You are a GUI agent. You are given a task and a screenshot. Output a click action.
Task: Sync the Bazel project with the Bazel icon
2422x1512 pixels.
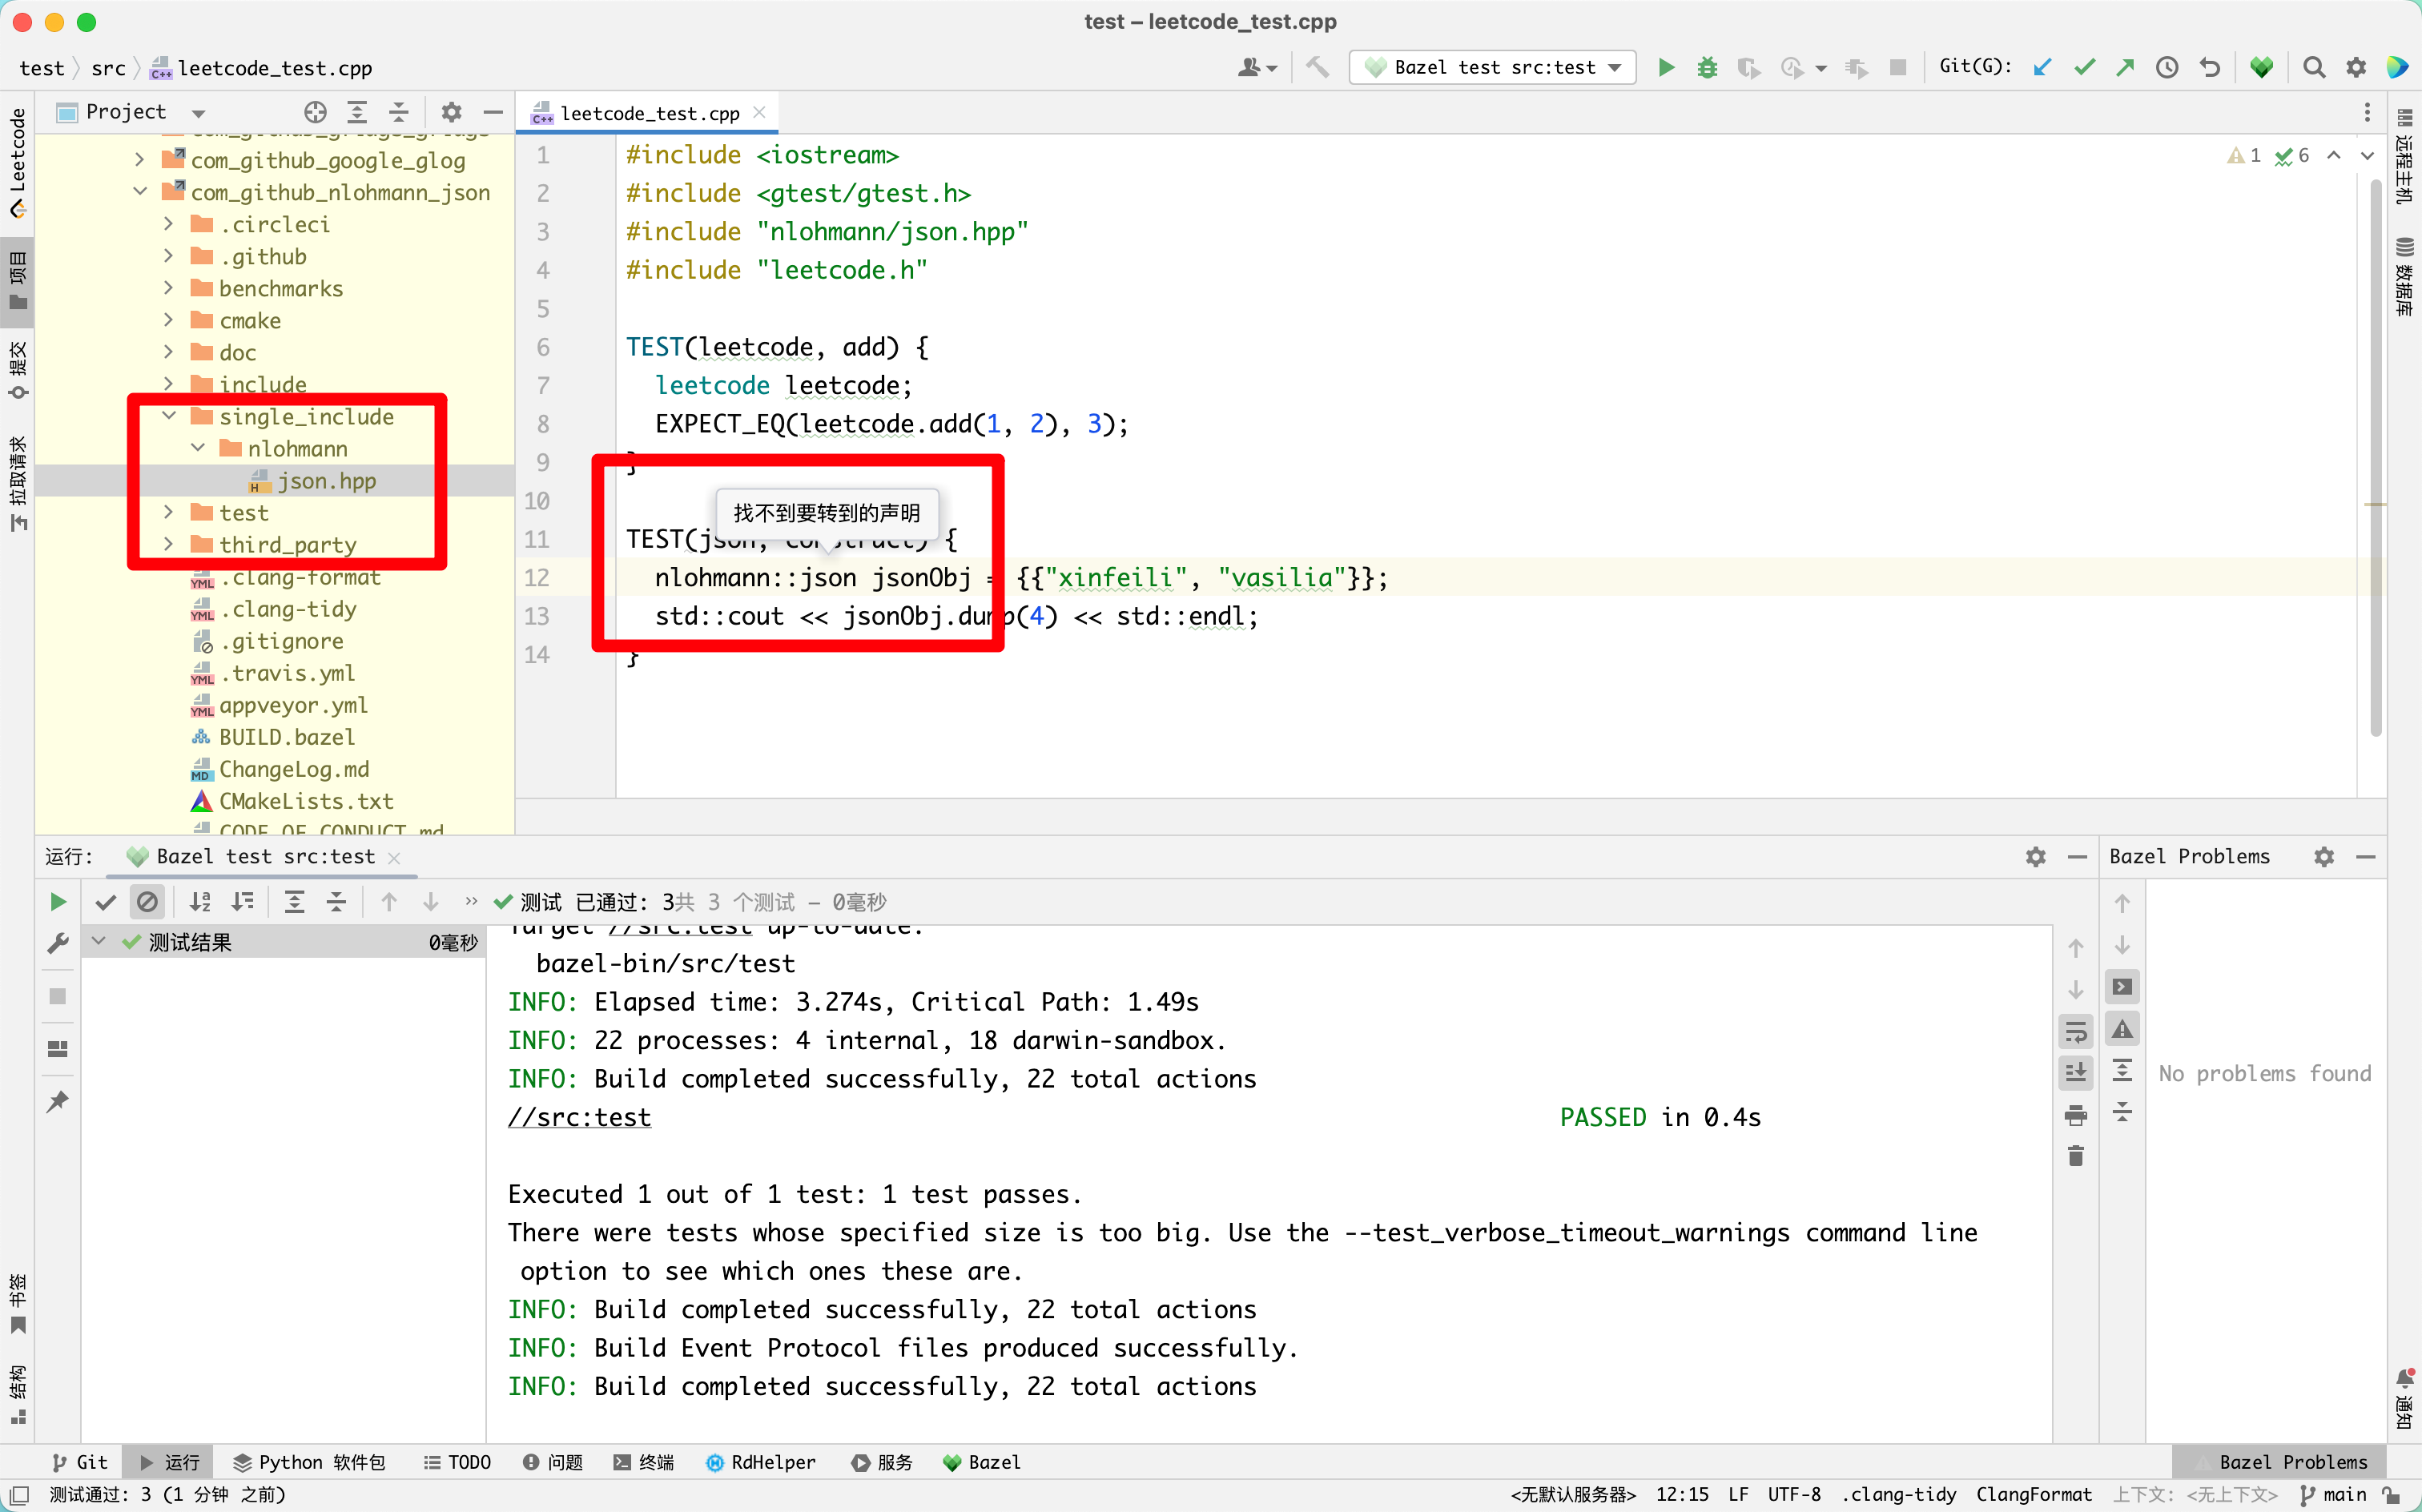tap(2261, 67)
